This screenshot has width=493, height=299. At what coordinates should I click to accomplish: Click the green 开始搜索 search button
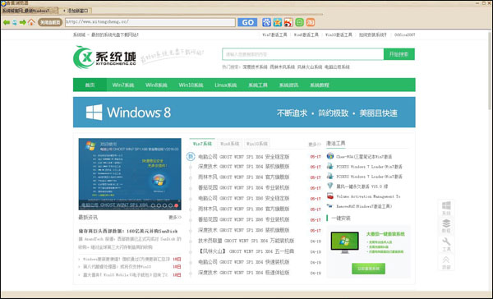click(x=399, y=54)
